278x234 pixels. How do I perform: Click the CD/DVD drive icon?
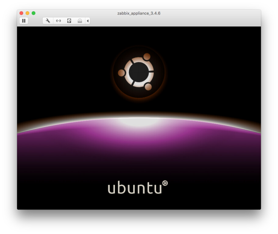click(x=80, y=21)
